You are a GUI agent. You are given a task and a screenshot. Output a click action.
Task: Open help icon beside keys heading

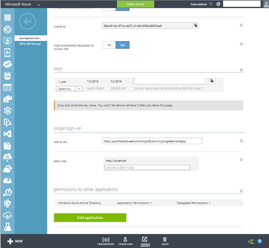(x=241, y=70)
